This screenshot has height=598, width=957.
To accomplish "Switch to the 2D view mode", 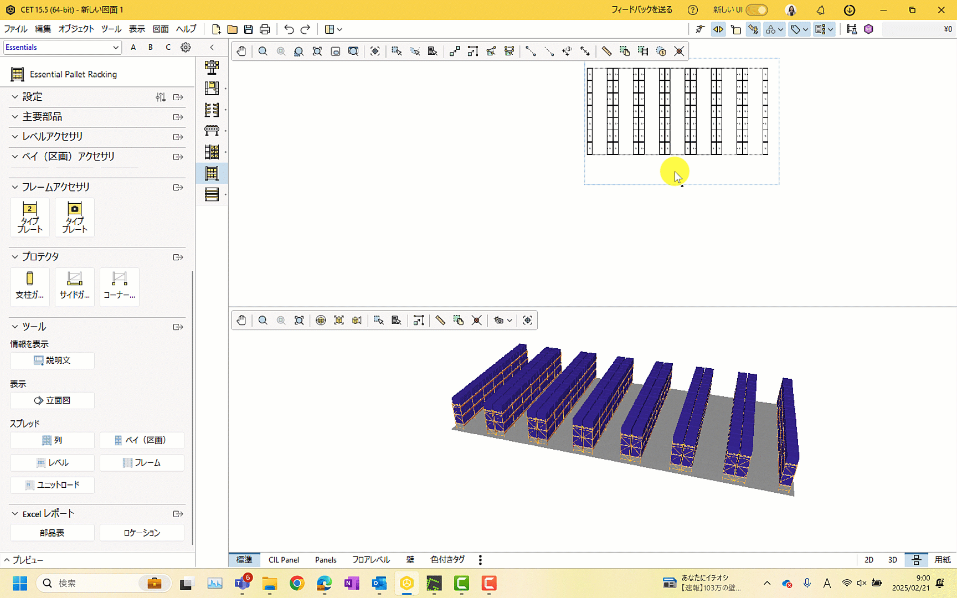I will pyautogui.click(x=869, y=560).
